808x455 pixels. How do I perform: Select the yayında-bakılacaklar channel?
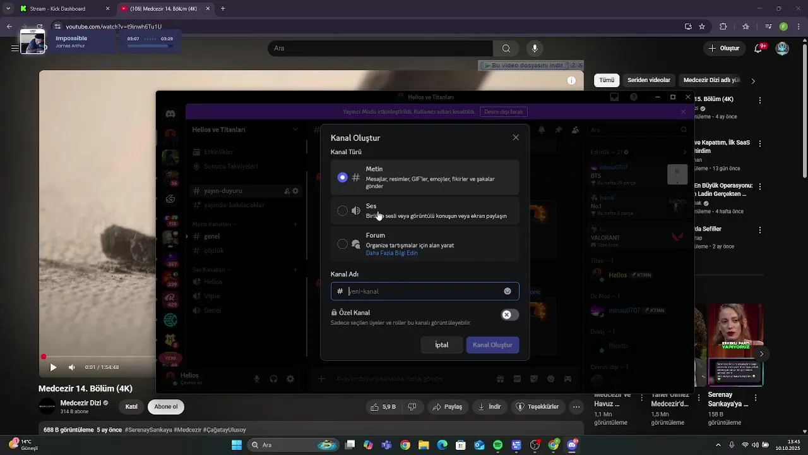[234, 205]
